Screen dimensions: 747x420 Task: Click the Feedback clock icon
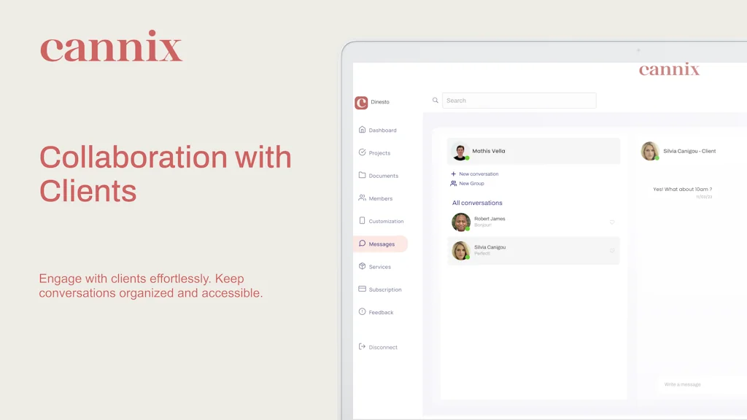pyautogui.click(x=362, y=312)
